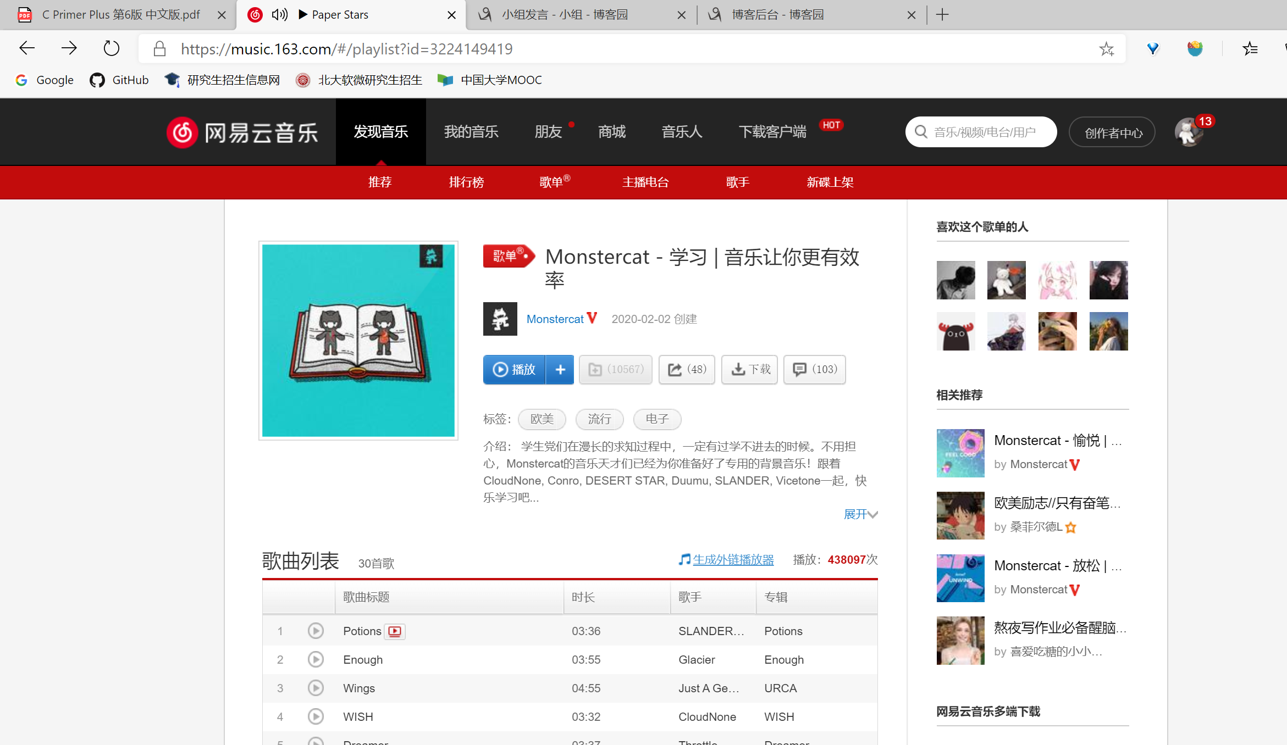Image resolution: width=1287 pixels, height=745 pixels.
Task: Switch to 我的音乐 in top navigation
Action: click(471, 132)
